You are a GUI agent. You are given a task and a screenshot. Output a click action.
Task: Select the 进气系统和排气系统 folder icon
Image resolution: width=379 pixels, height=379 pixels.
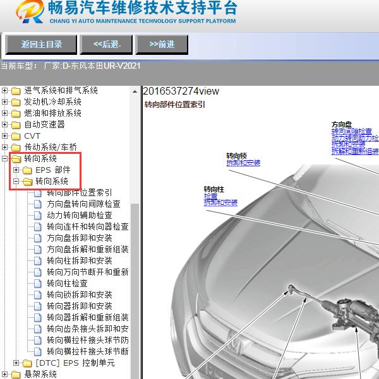pos(16,91)
